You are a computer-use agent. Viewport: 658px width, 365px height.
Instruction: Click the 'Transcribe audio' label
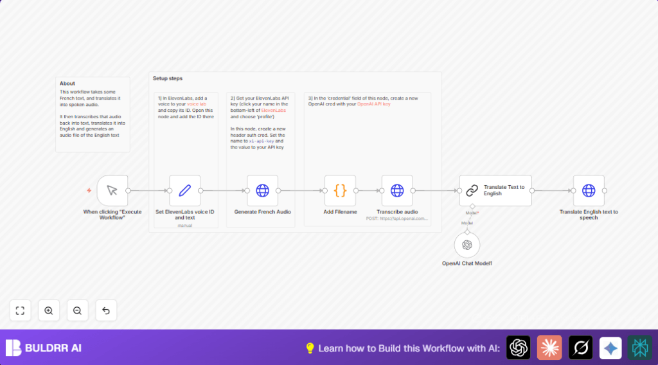pos(397,212)
